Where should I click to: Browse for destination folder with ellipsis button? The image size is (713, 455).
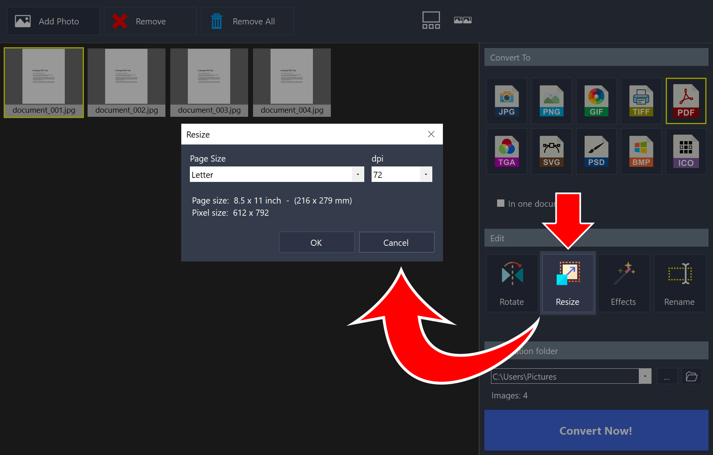pos(667,376)
